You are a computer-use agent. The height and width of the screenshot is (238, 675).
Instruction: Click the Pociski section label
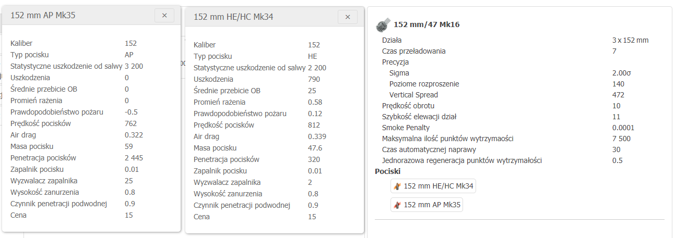(387, 171)
